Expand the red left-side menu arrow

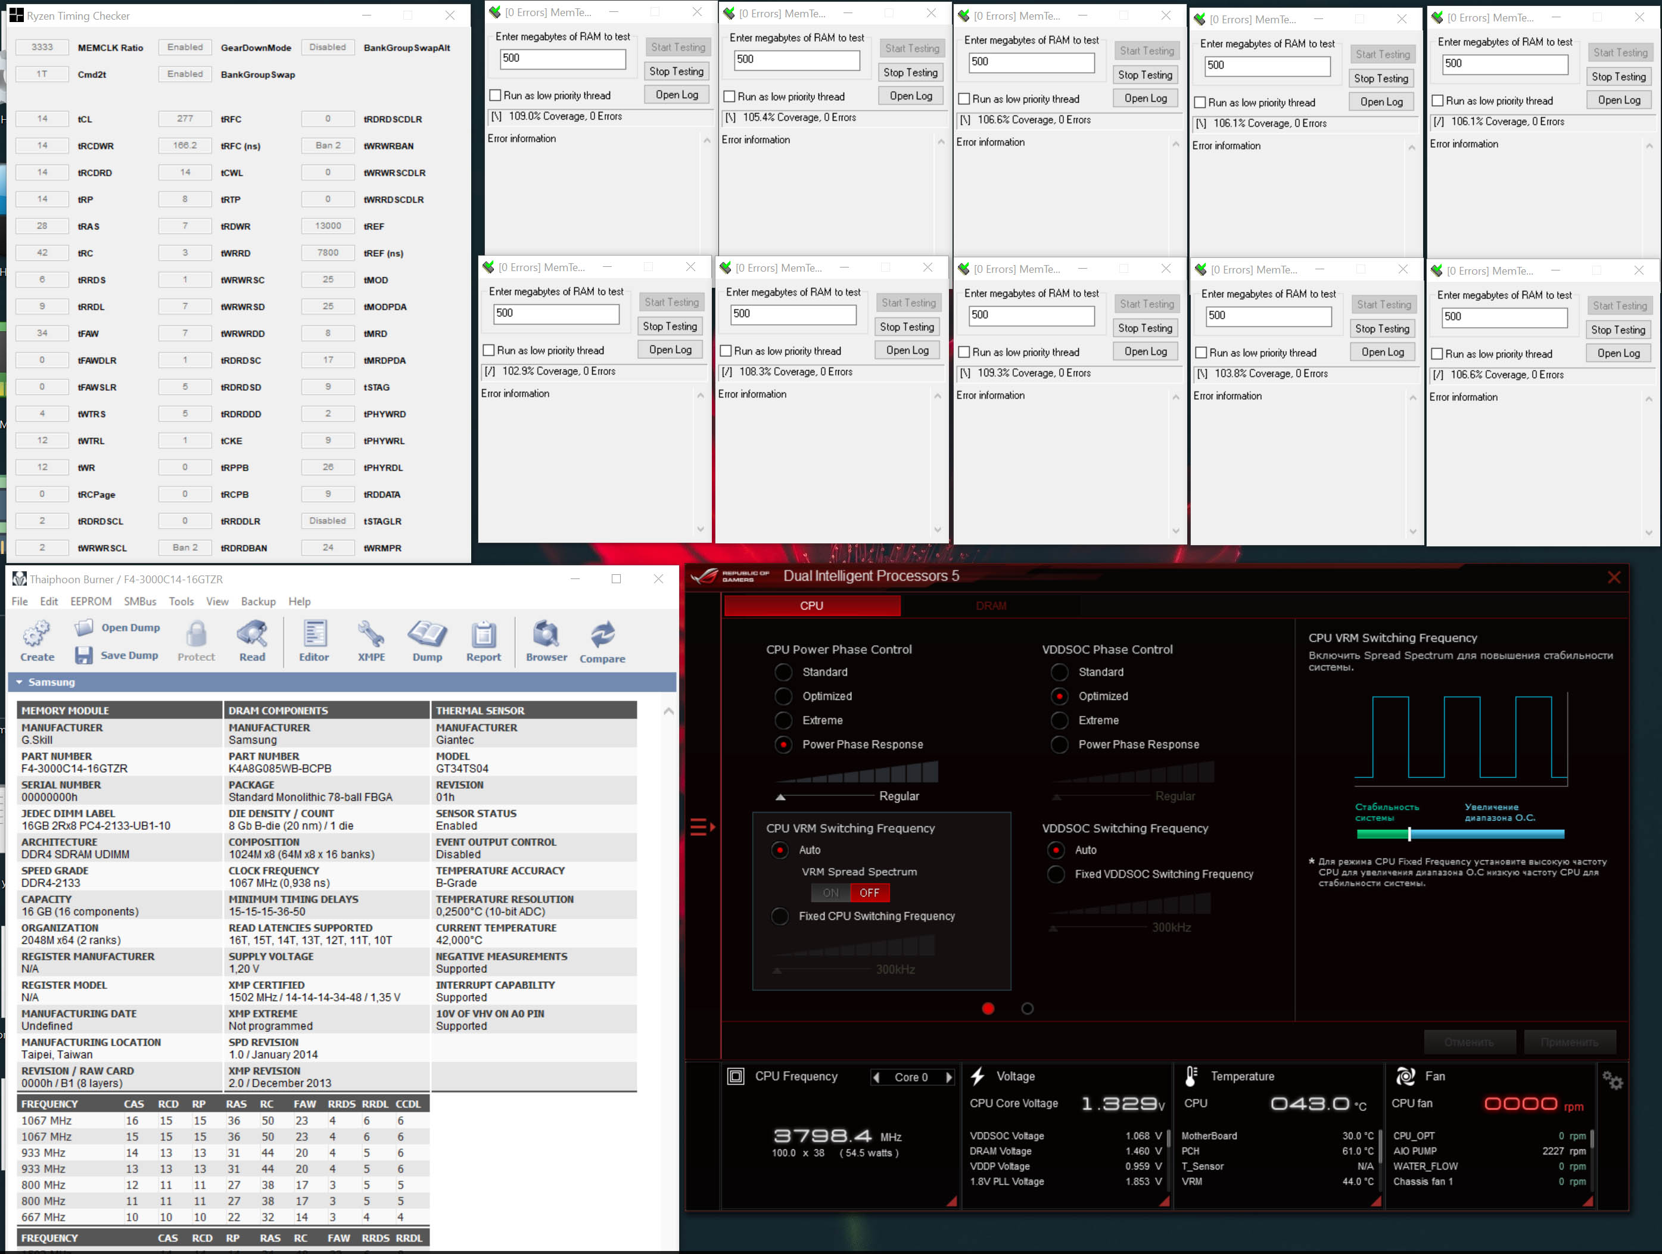(702, 826)
